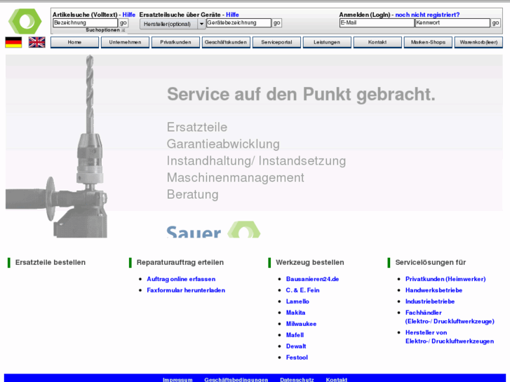Open the Unternehmen menu
The height and width of the screenshot is (382, 510).
click(x=126, y=42)
